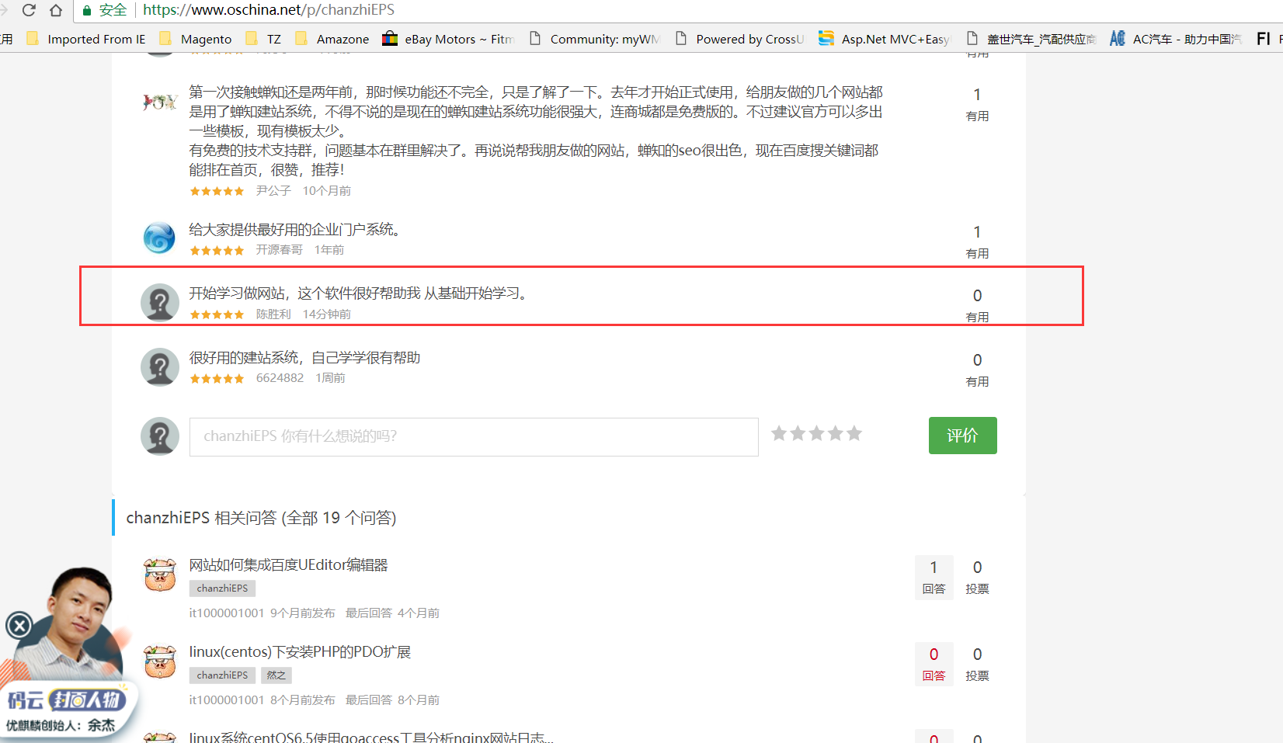Click pig avatar beside the PDO question
1283x743 pixels.
pos(160,662)
